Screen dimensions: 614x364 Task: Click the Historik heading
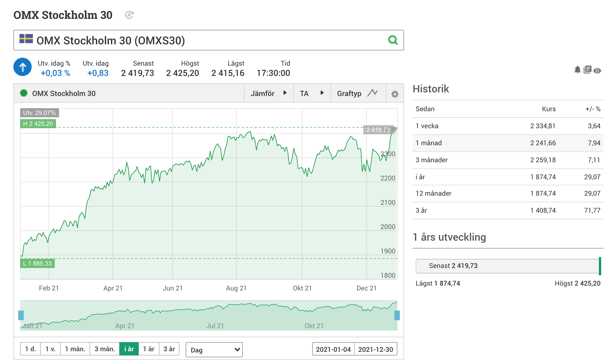coord(431,89)
